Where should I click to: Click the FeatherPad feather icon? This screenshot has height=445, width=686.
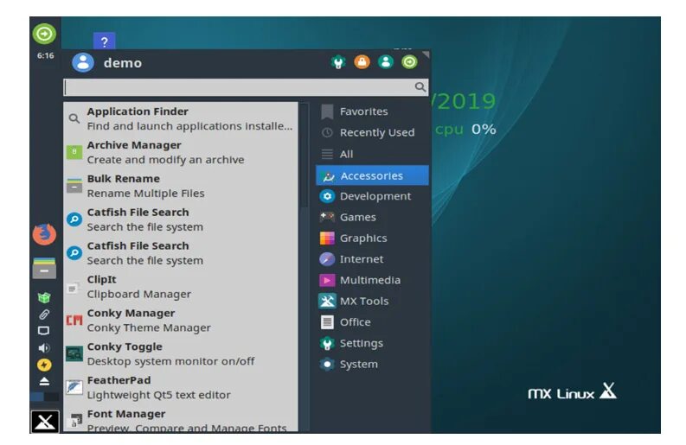click(x=74, y=387)
